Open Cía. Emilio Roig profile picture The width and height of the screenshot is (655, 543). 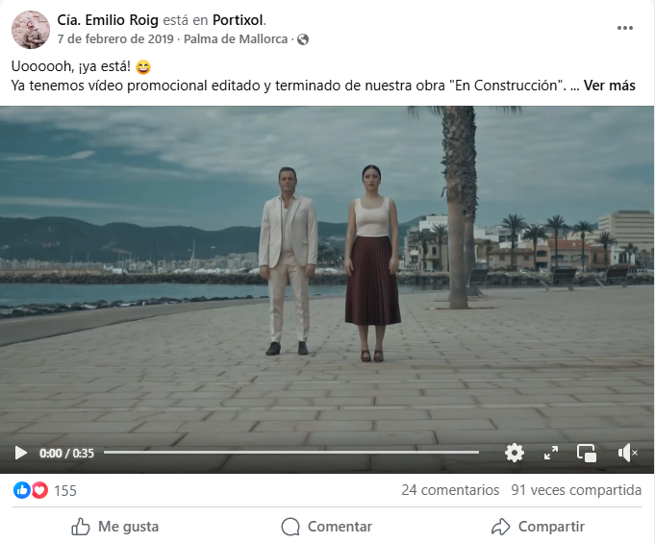tap(31, 30)
